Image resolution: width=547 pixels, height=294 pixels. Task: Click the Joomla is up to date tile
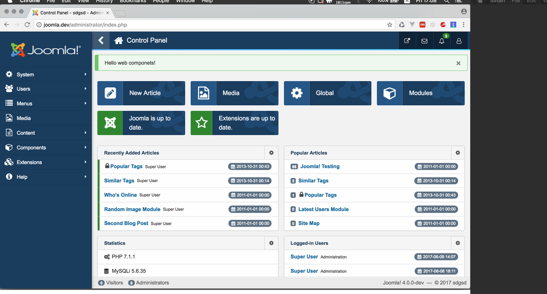coord(141,123)
